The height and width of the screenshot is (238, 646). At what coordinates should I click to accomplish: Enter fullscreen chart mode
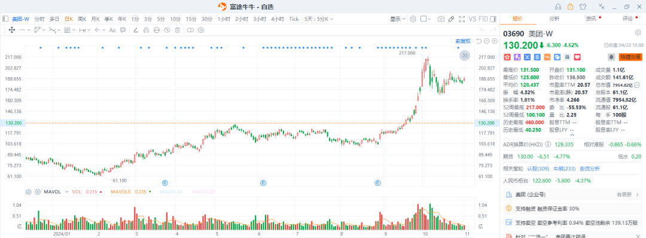pyautogui.click(x=462, y=19)
